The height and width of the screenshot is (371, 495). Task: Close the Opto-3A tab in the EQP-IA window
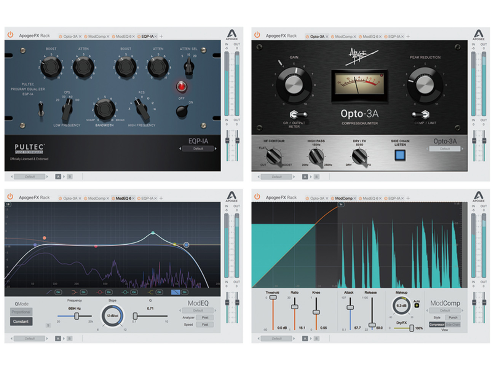[80, 37]
